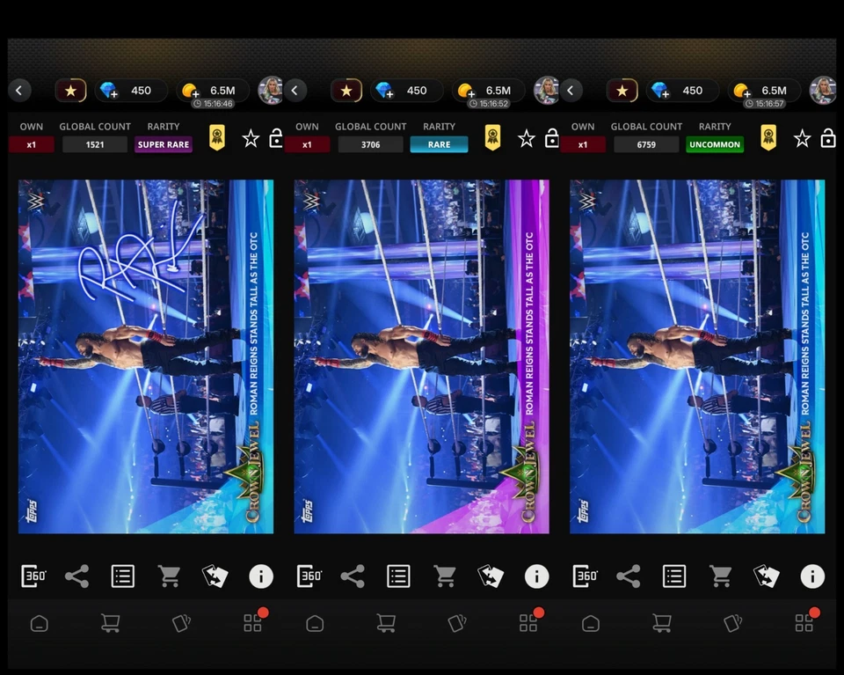The width and height of the screenshot is (844, 675).
Task: Click the UNCOMMON rarity badge
Action: 714,144
